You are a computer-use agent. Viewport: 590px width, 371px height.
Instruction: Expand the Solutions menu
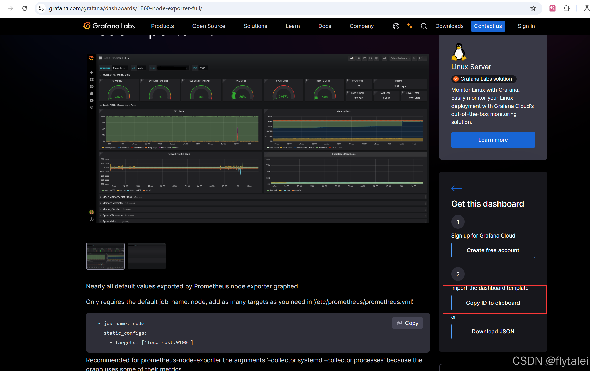[255, 26]
